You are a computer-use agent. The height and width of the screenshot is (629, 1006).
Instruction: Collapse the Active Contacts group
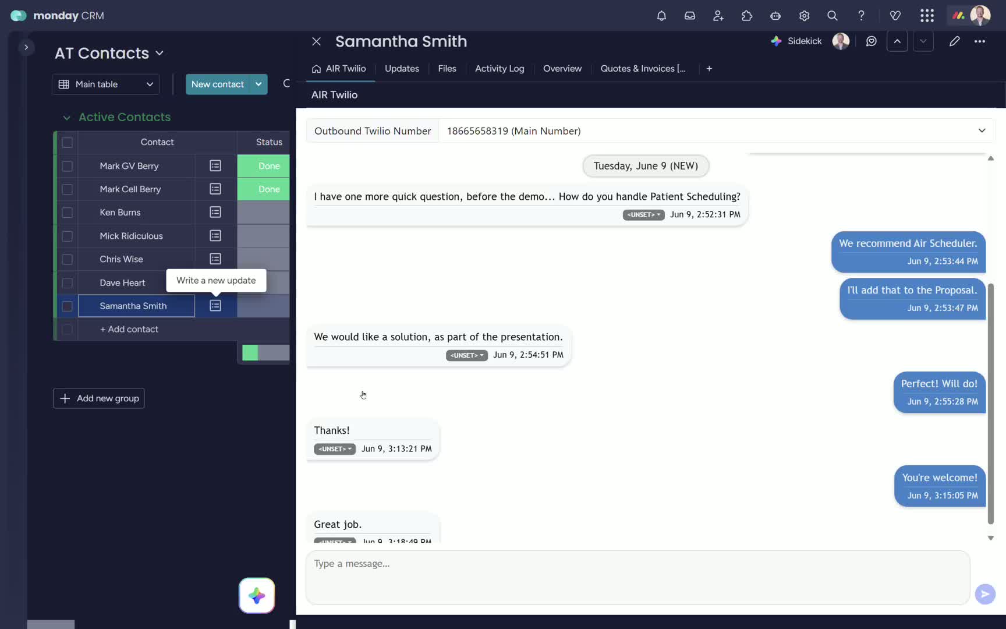pyautogui.click(x=66, y=117)
